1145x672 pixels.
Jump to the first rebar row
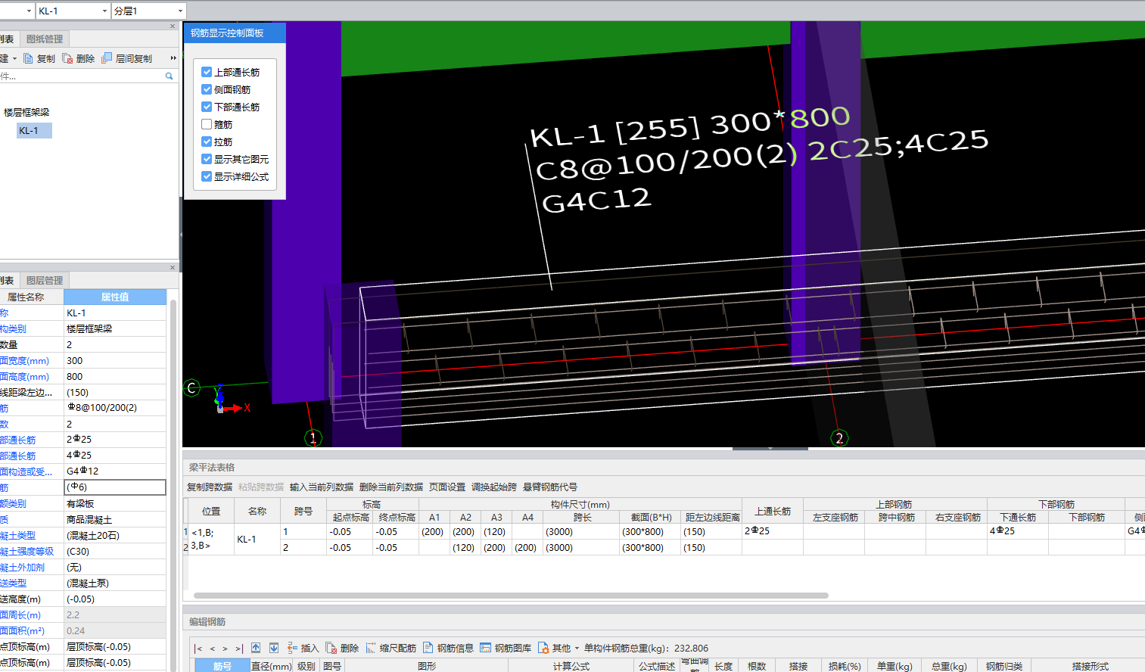click(198, 649)
